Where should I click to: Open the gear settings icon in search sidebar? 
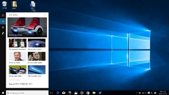pos(3,27)
